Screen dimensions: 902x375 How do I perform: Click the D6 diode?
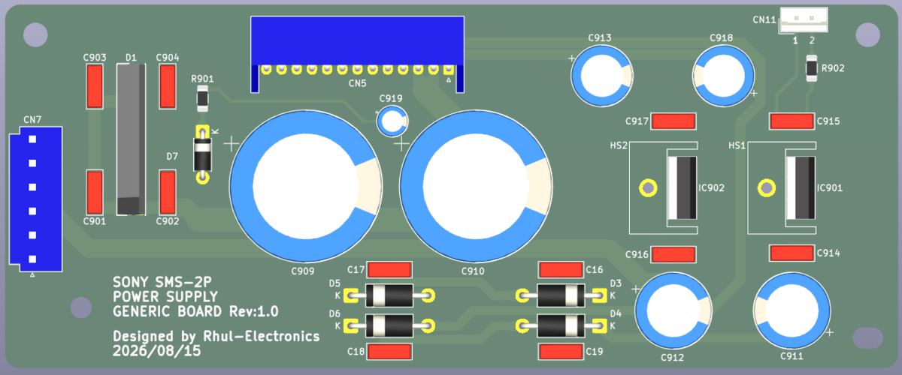pyautogui.click(x=389, y=325)
